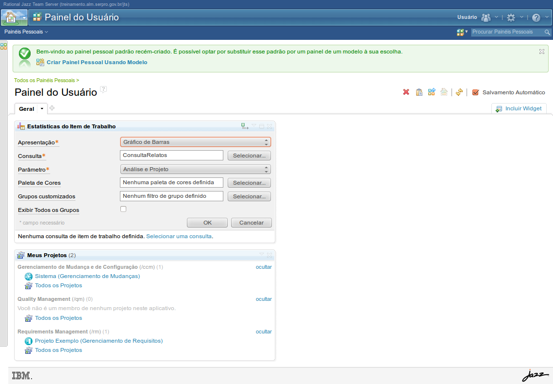
Task: Toggle the Salvamento Automático checkbox
Action: coord(475,92)
